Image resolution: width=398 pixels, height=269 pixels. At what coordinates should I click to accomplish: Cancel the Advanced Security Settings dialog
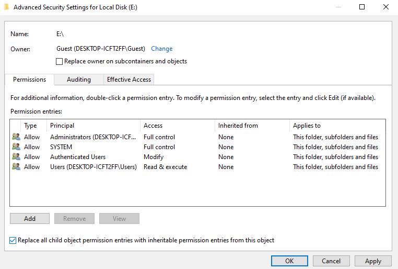click(x=331, y=261)
